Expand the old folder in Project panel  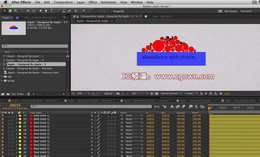[2, 77]
